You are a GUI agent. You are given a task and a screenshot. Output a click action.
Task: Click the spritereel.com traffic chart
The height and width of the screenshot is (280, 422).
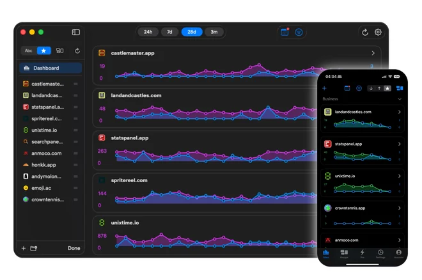pyautogui.click(x=215, y=197)
